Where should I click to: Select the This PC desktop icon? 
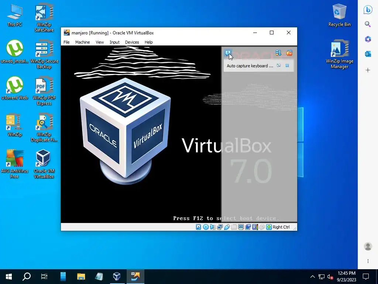pos(14,15)
